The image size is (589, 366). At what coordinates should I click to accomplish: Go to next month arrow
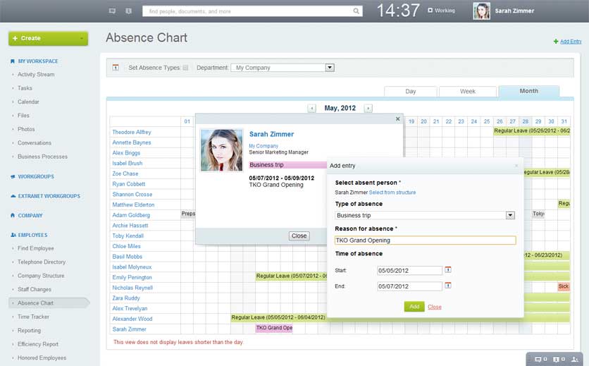(x=368, y=108)
